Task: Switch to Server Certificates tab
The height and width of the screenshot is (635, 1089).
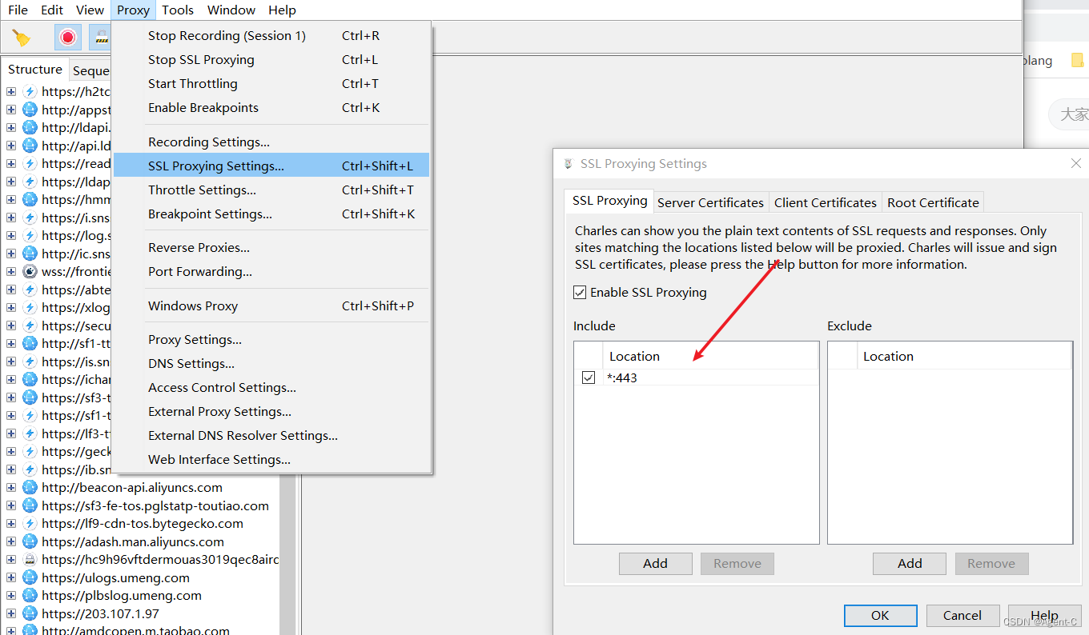Action: click(710, 202)
